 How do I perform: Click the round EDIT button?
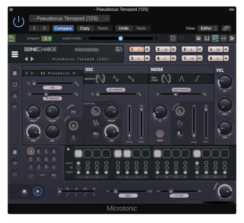pyautogui.click(x=15, y=107)
